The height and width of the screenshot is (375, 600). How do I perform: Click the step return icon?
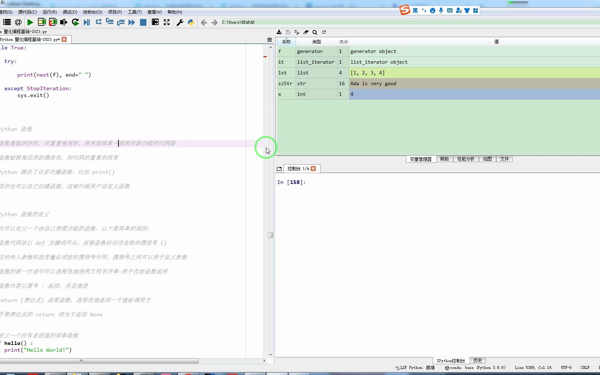pyautogui.click(x=121, y=22)
